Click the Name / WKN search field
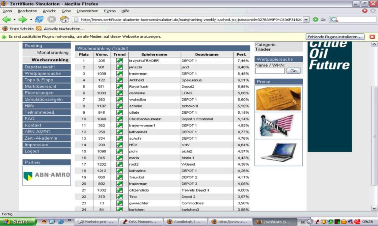Viewport: 378px width, 226px height. (270, 71)
